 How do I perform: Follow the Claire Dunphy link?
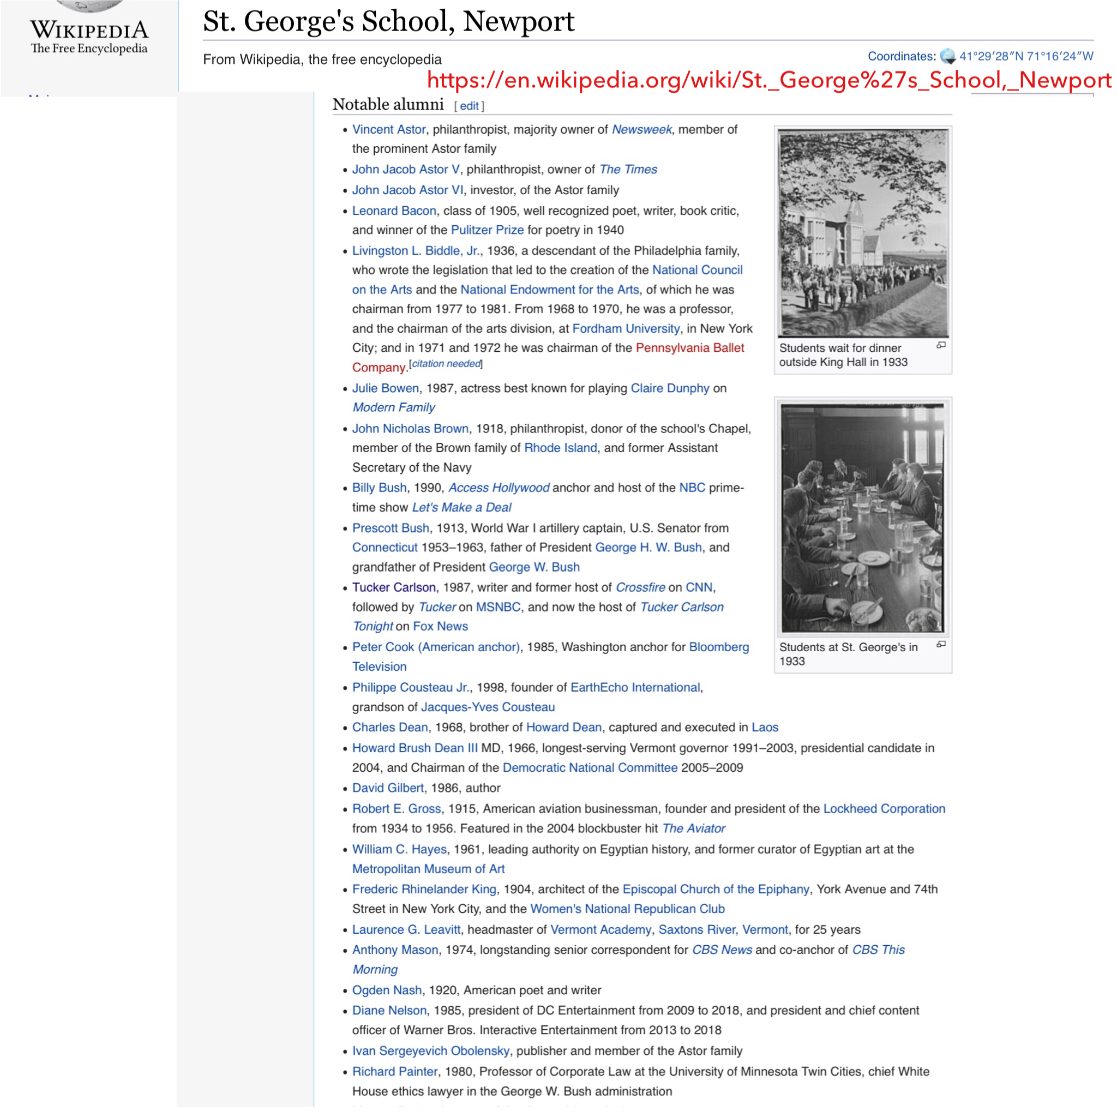coord(670,388)
